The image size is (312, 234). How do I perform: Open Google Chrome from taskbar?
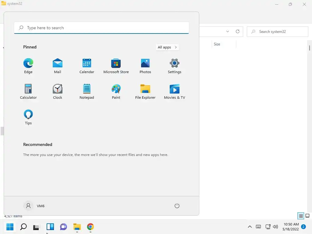point(90,227)
